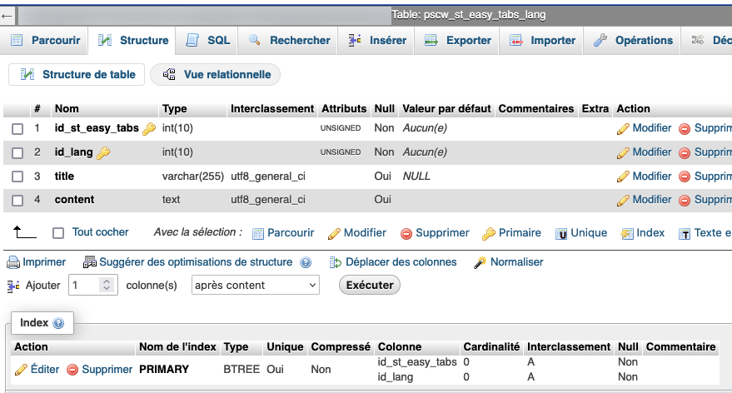Screen dimensions: 732x393
Task: Open the Parcourir tab
Action: (x=45, y=40)
